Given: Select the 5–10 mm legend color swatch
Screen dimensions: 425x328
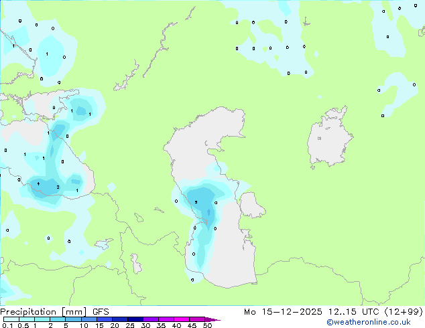Looking at the screenshot, I should (x=73, y=319).
